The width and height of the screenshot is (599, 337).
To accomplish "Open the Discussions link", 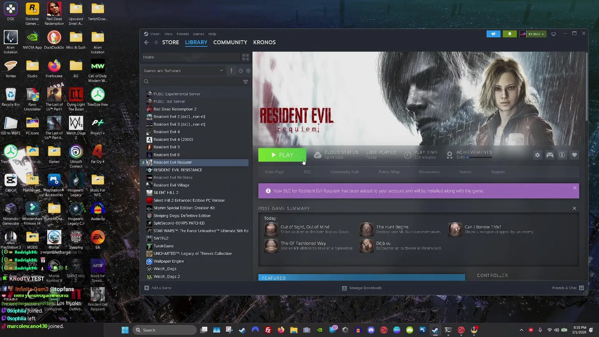I will 429,172.
